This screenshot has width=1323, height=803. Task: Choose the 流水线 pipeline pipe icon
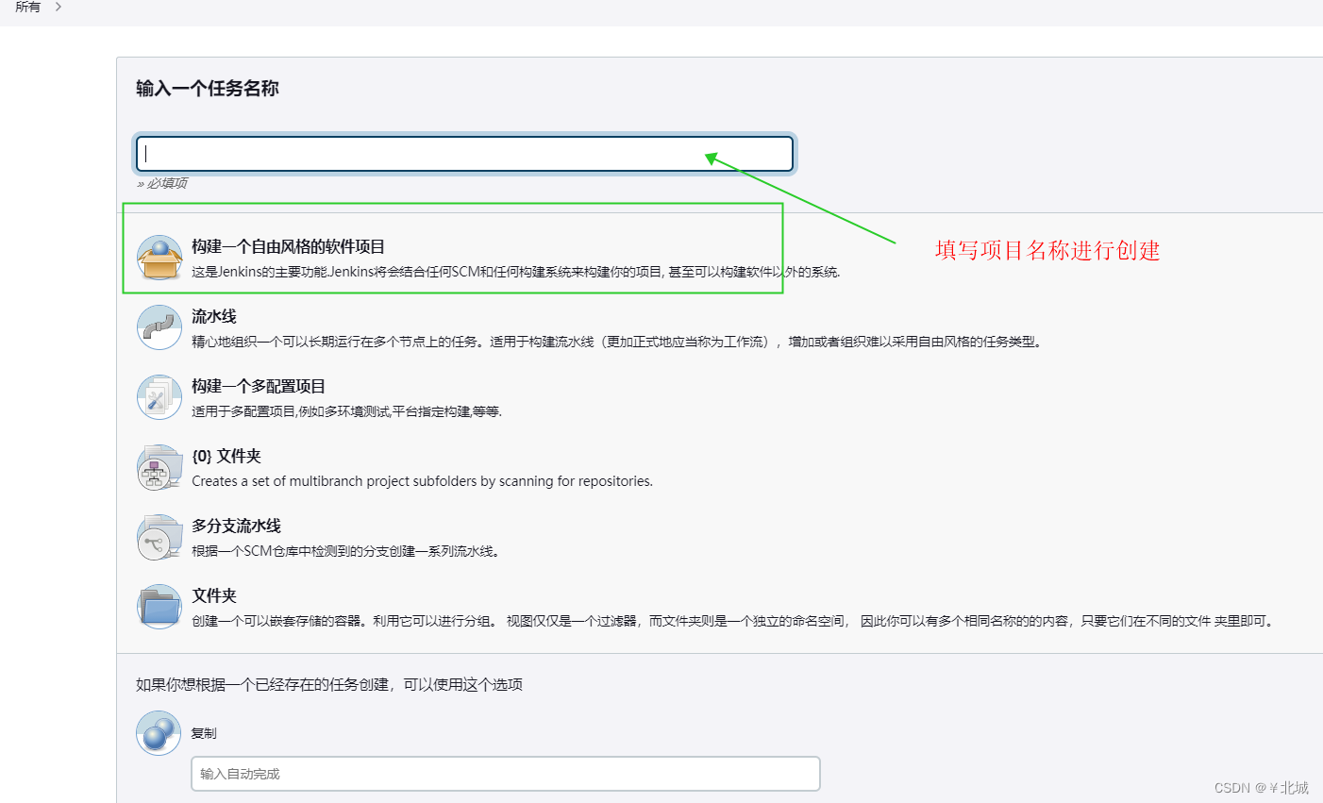pos(159,327)
